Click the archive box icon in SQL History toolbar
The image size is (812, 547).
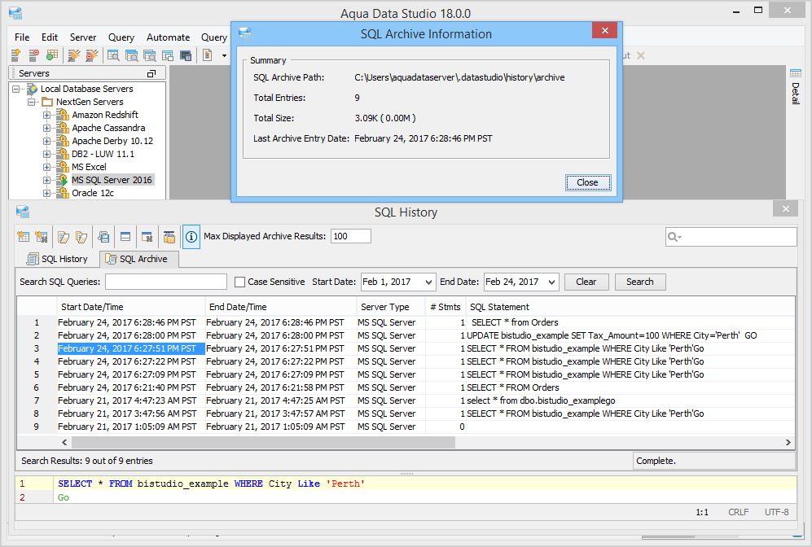(x=169, y=237)
